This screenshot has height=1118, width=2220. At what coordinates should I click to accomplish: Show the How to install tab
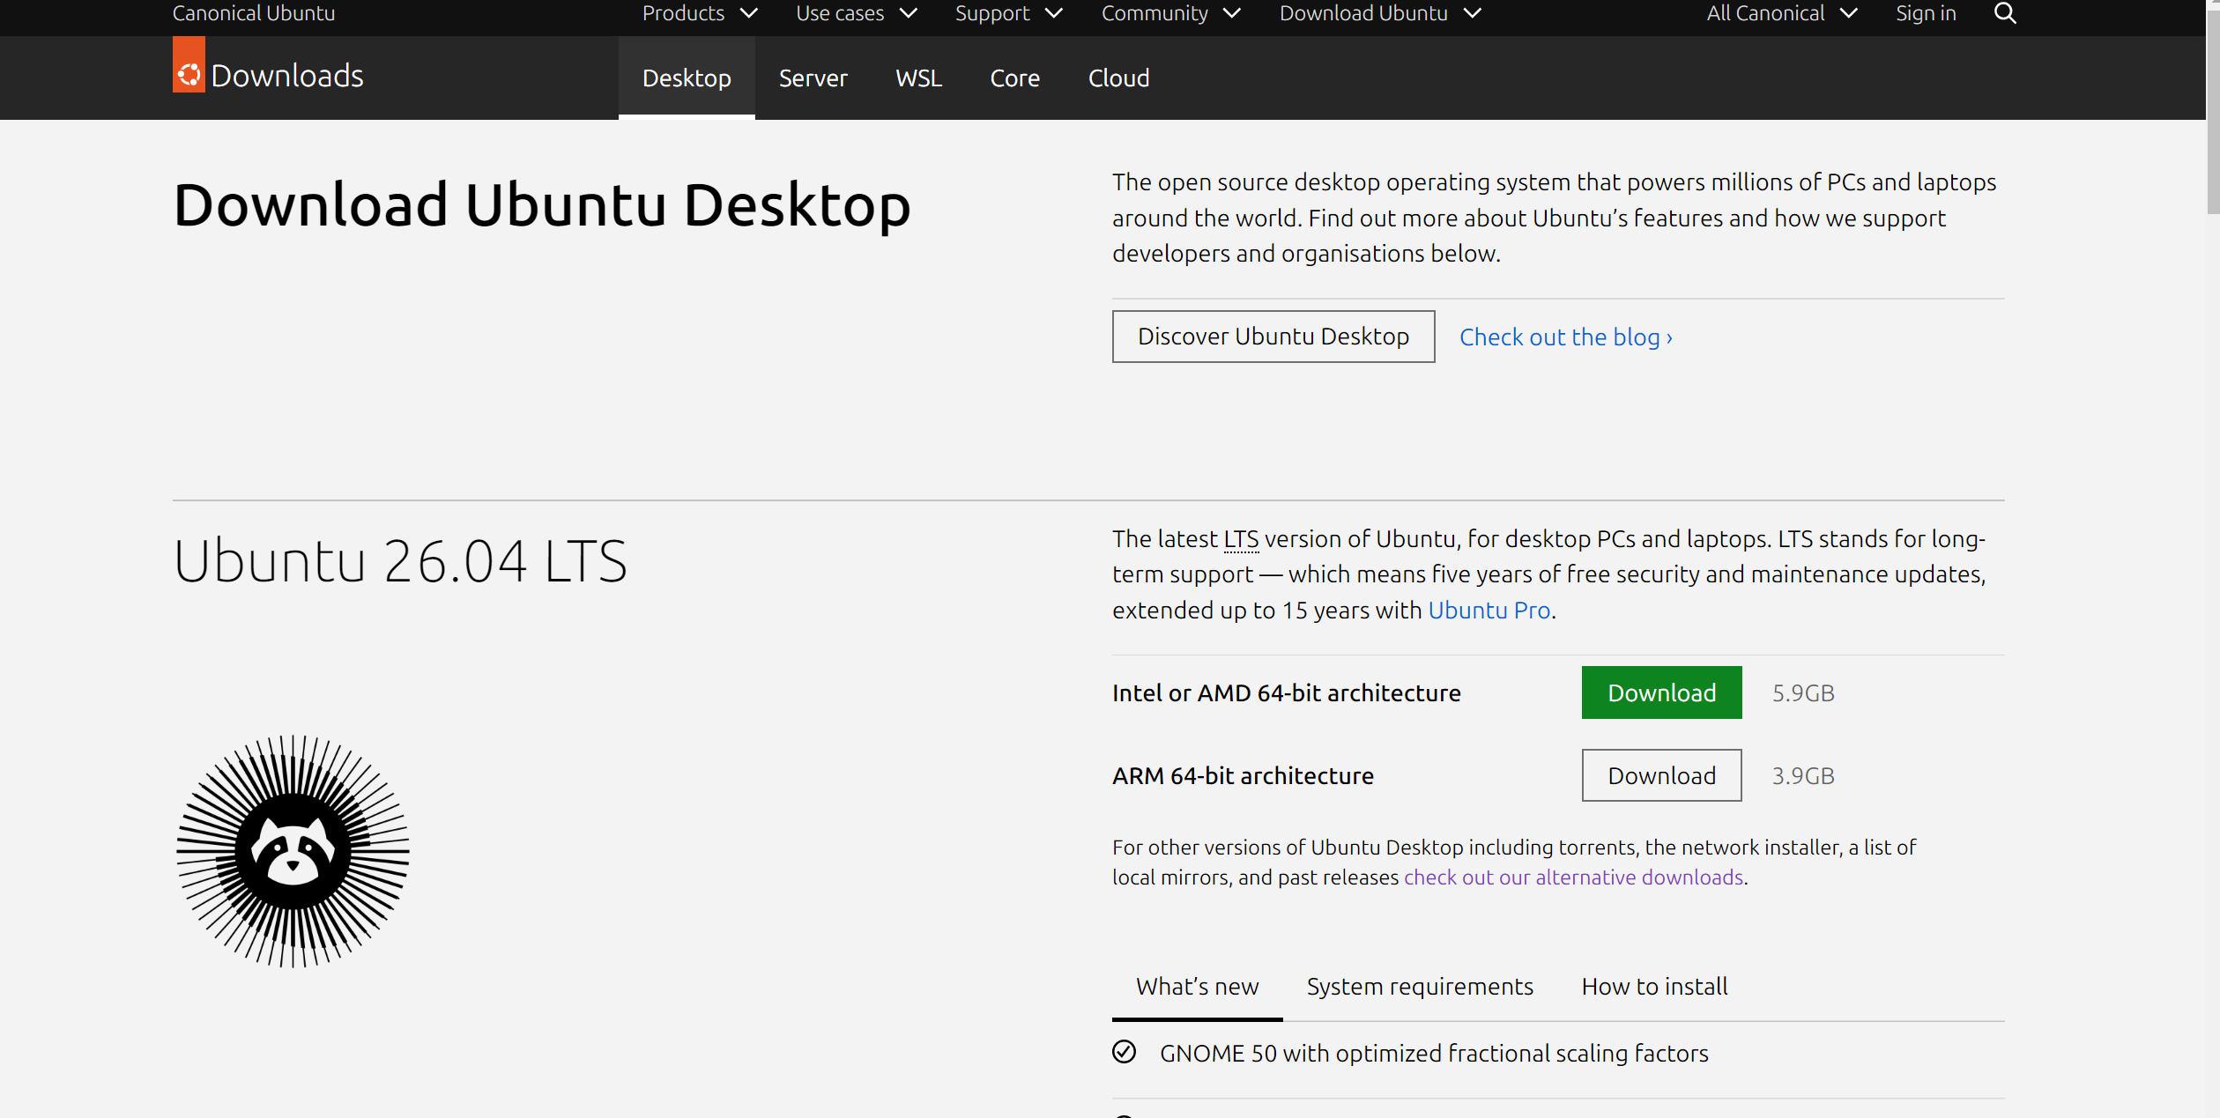point(1654,987)
